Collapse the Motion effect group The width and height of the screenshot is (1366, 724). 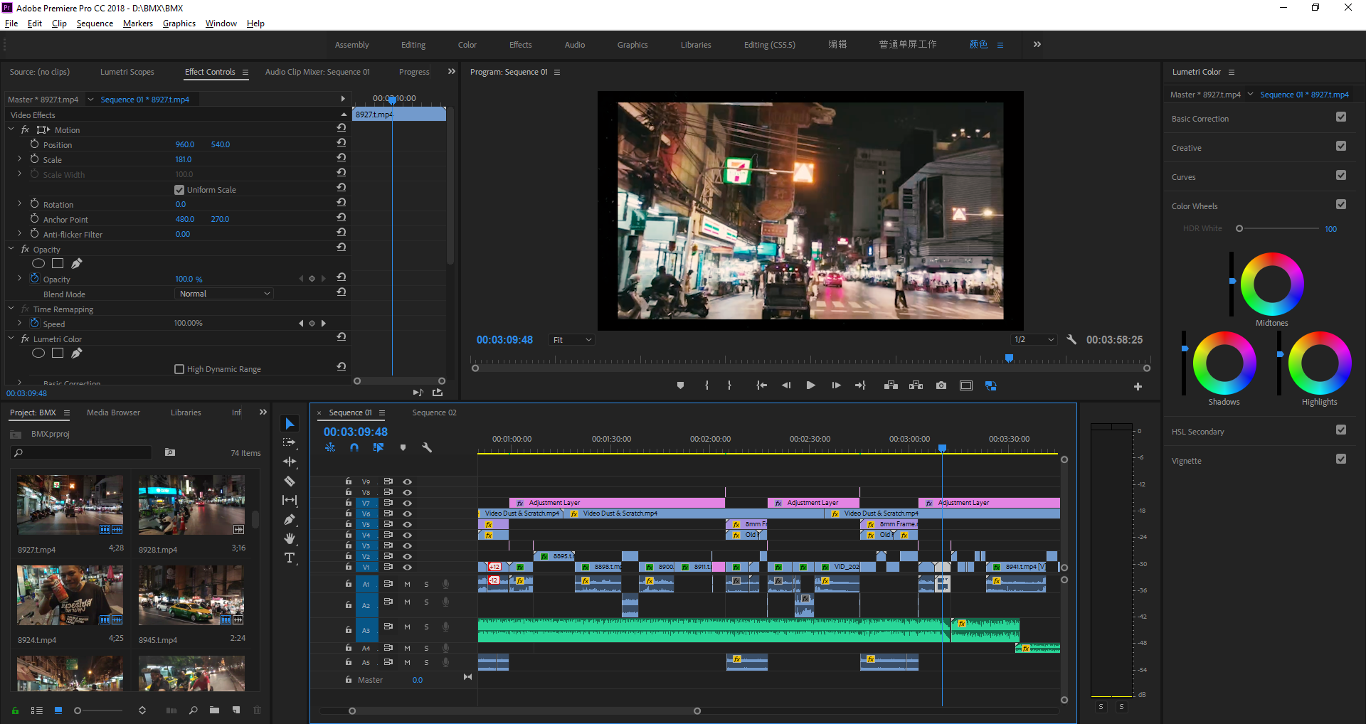pyautogui.click(x=11, y=129)
